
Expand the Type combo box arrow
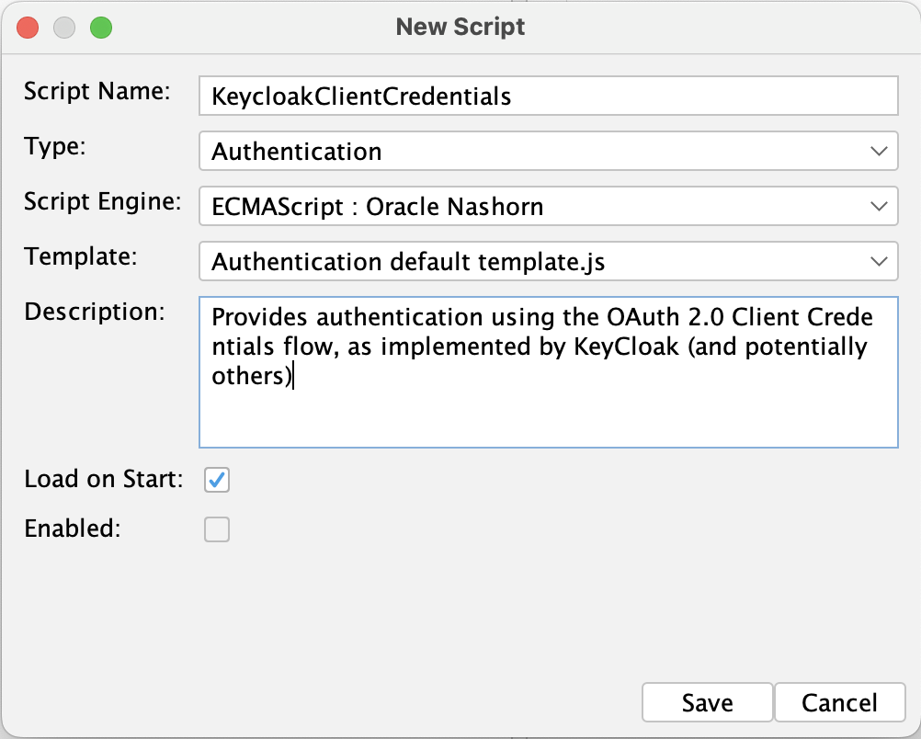click(878, 151)
